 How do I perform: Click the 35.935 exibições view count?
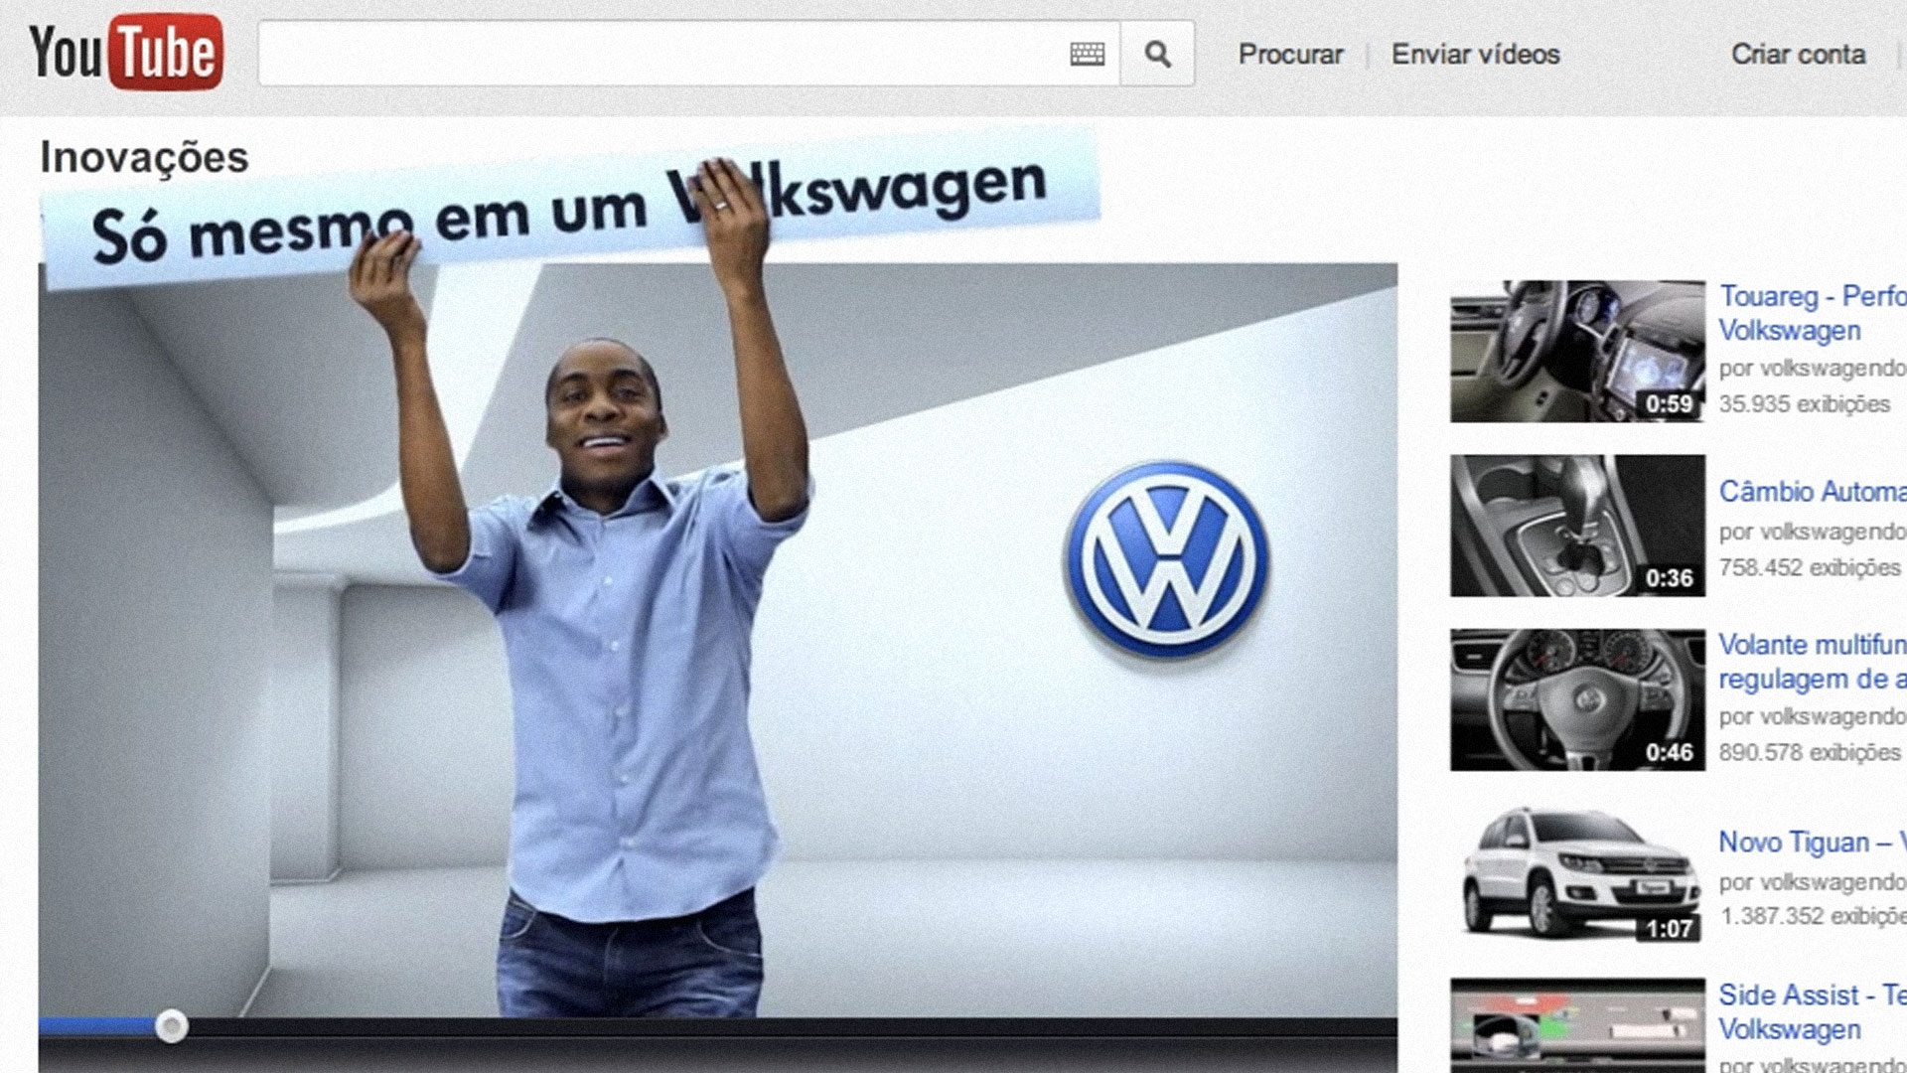(x=1804, y=404)
